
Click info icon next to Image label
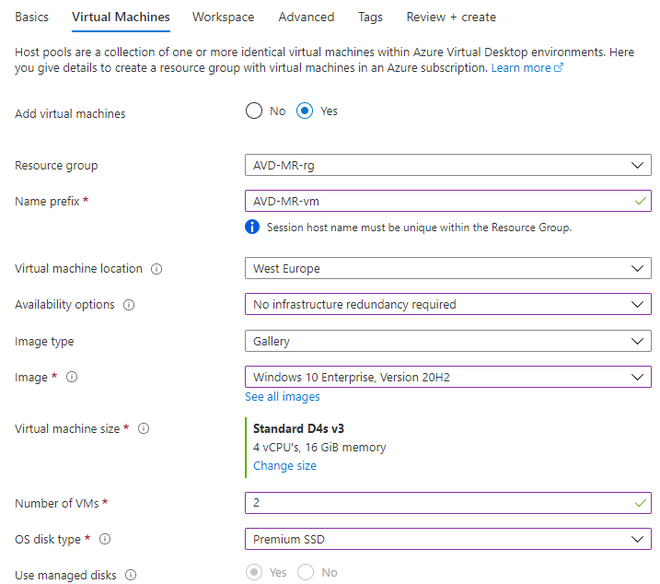coord(72,377)
